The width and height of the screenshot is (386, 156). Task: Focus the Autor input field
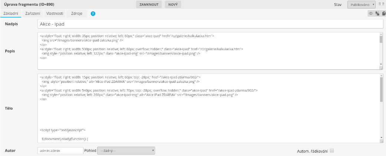tap(60, 150)
